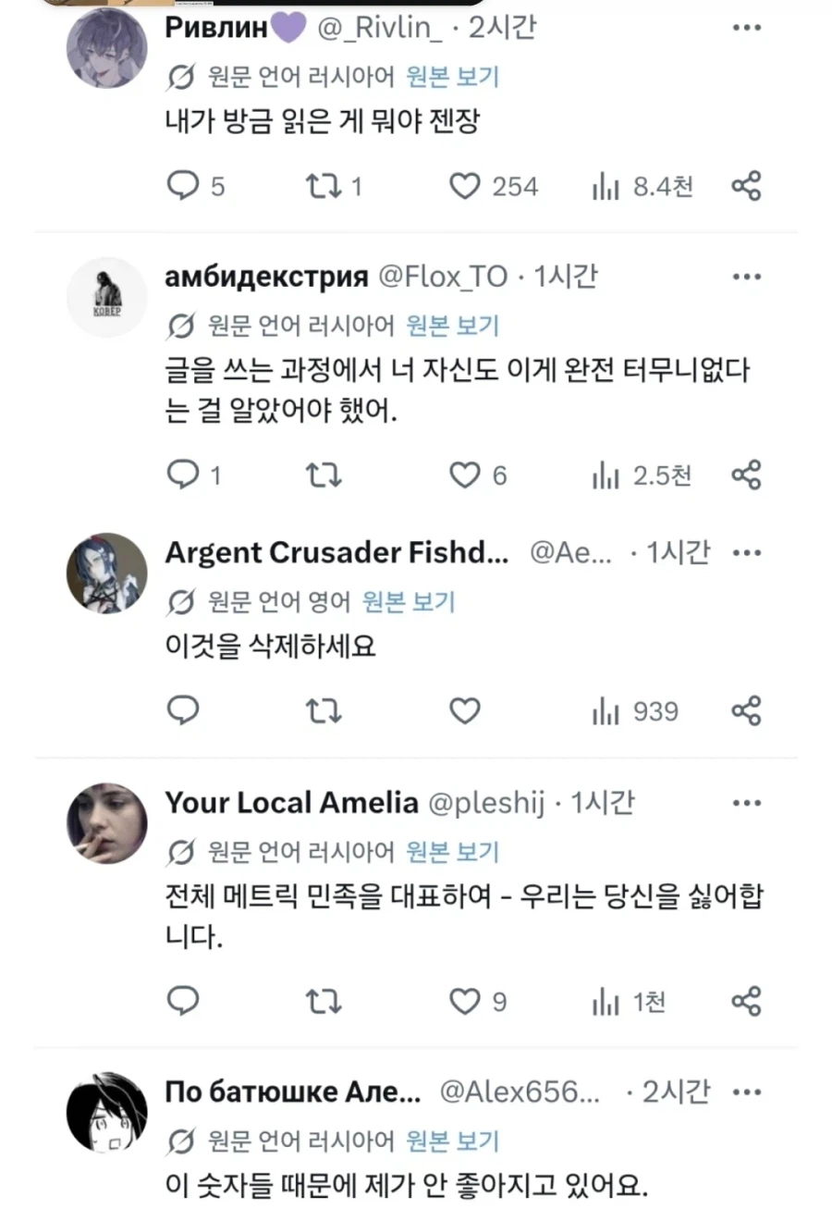Open амбидекстрия's profile avatar

click(106, 297)
